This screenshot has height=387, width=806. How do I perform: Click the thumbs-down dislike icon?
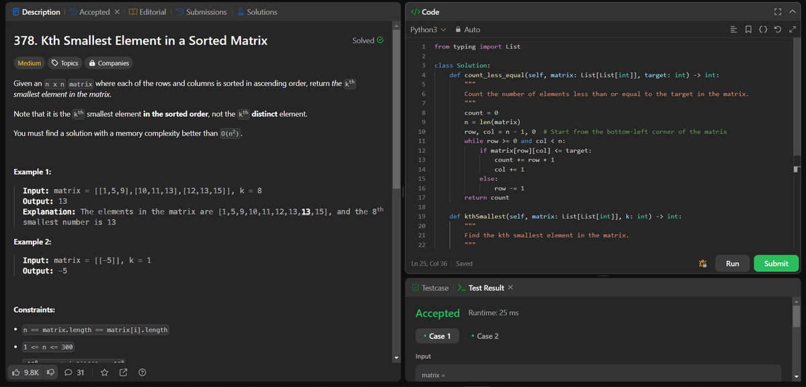click(x=51, y=372)
